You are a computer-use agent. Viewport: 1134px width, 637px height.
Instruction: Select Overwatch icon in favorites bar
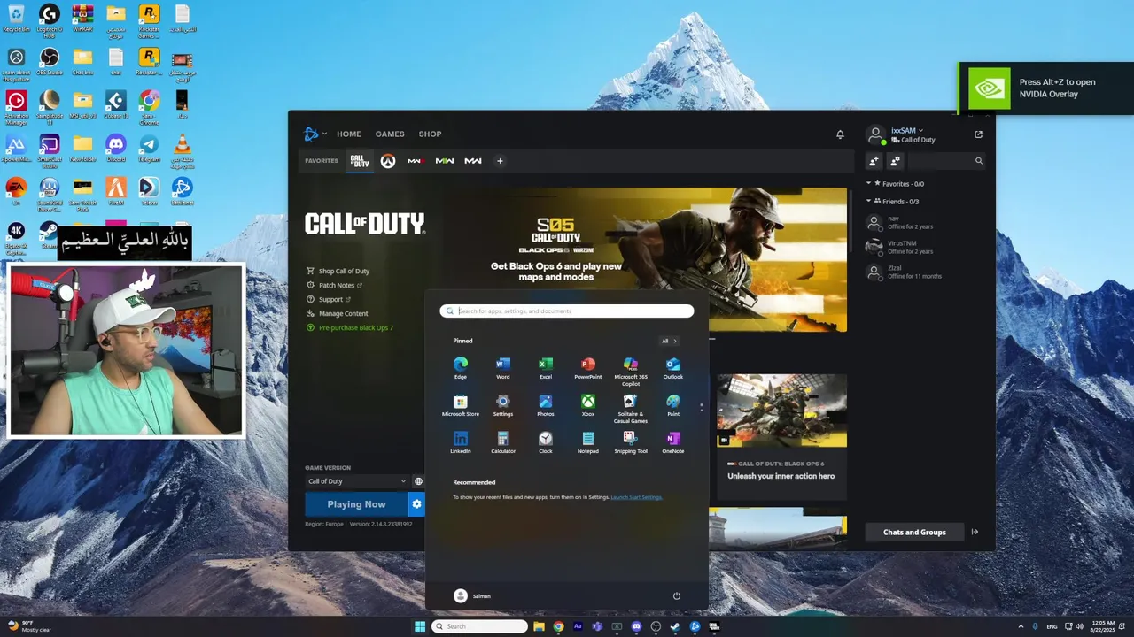point(388,161)
